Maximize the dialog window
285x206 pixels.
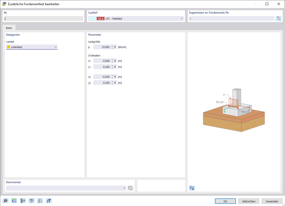pos(267,4)
